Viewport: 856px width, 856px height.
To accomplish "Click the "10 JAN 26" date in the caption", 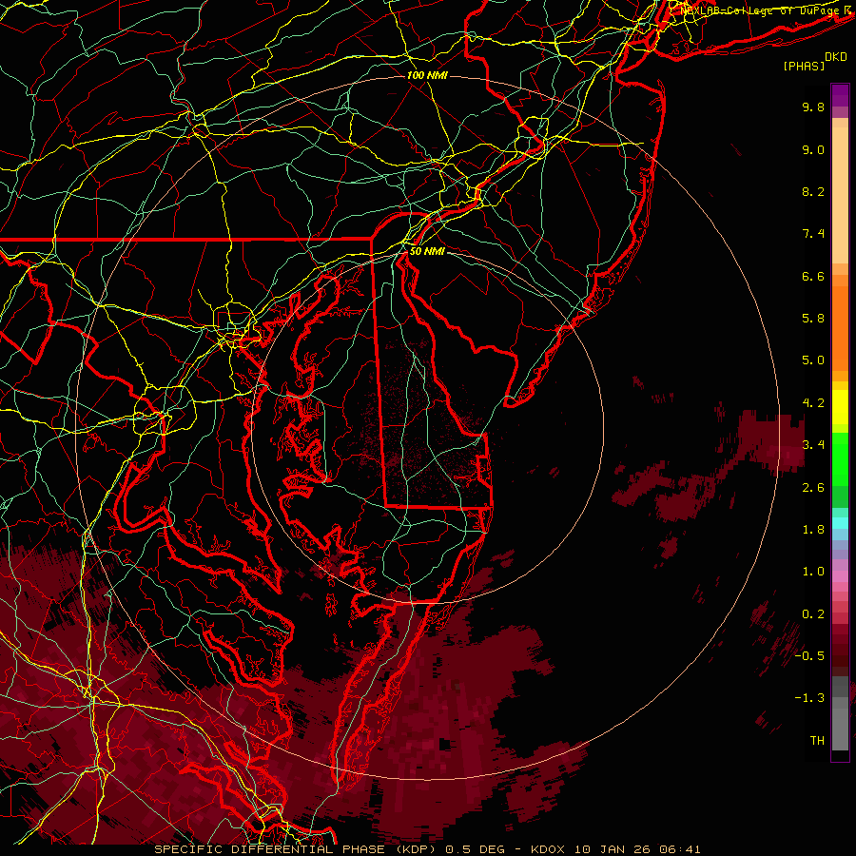I will point(612,849).
